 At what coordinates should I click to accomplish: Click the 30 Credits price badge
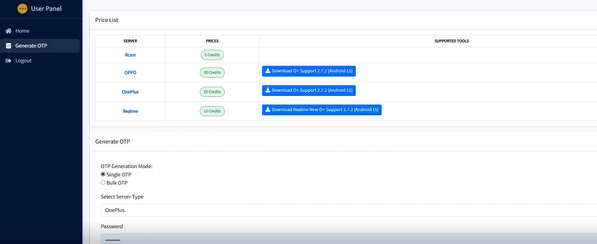coord(212,72)
